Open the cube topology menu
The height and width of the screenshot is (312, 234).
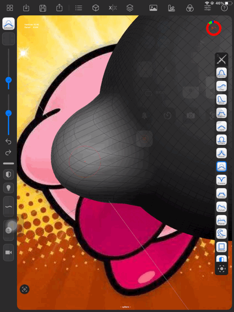coord(95,8)
